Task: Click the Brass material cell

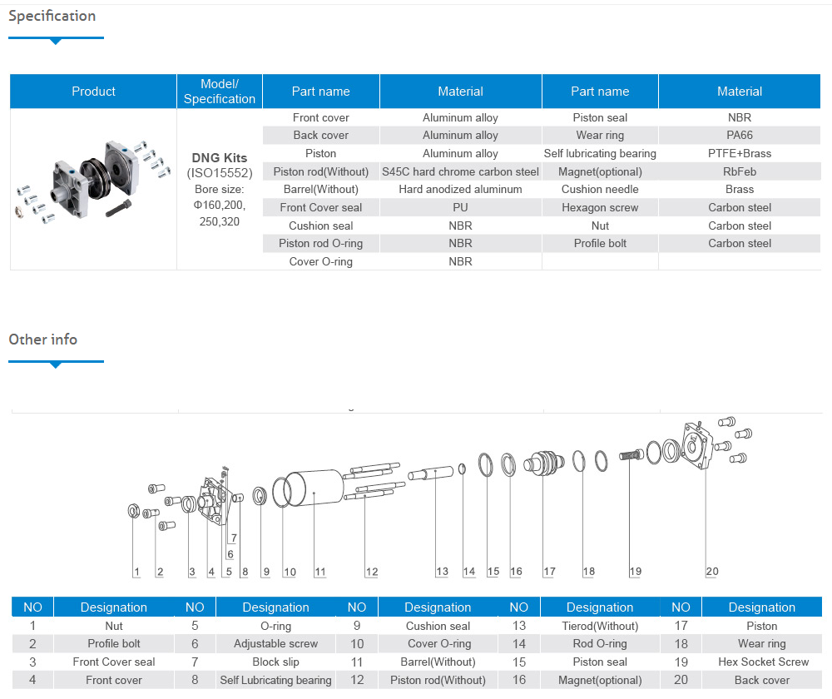Action: point(740,190)
